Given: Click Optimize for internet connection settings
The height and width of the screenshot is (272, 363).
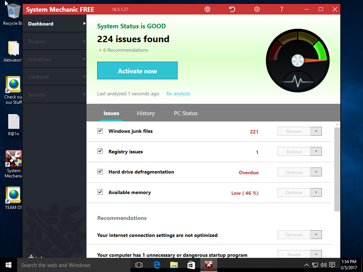Looking at the screenshot, I should coord(294,234).
